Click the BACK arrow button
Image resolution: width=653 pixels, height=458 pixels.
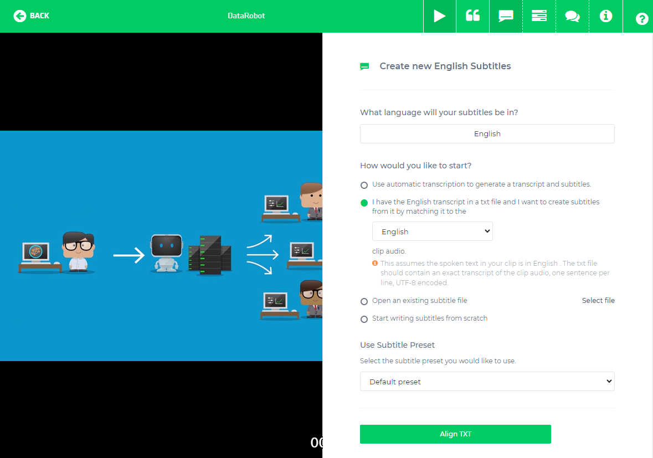(31, 16)
